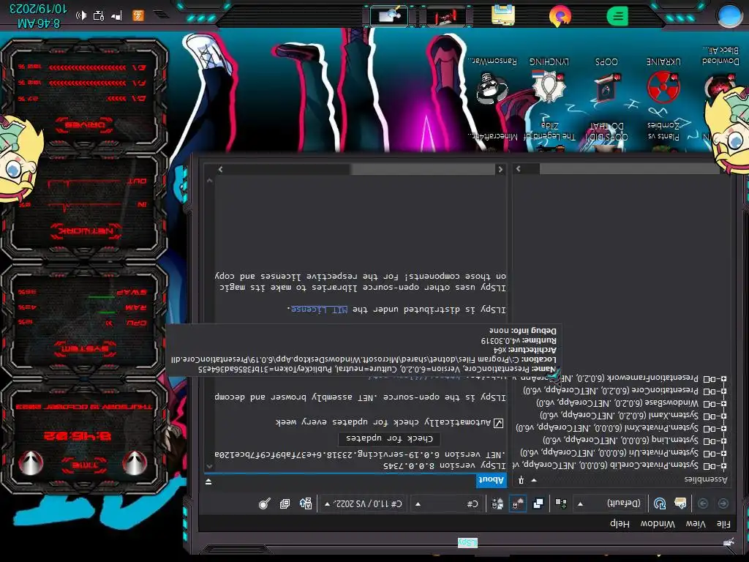The width and height of the screenshot is (749, 562).
Task: Open the RansomWar desktop shortcut
Action: (x=492, y=80)
